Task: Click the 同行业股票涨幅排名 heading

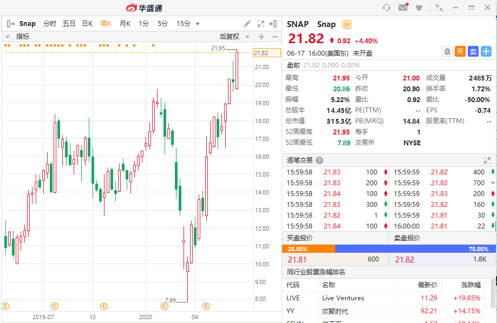Action: point(316,272)
